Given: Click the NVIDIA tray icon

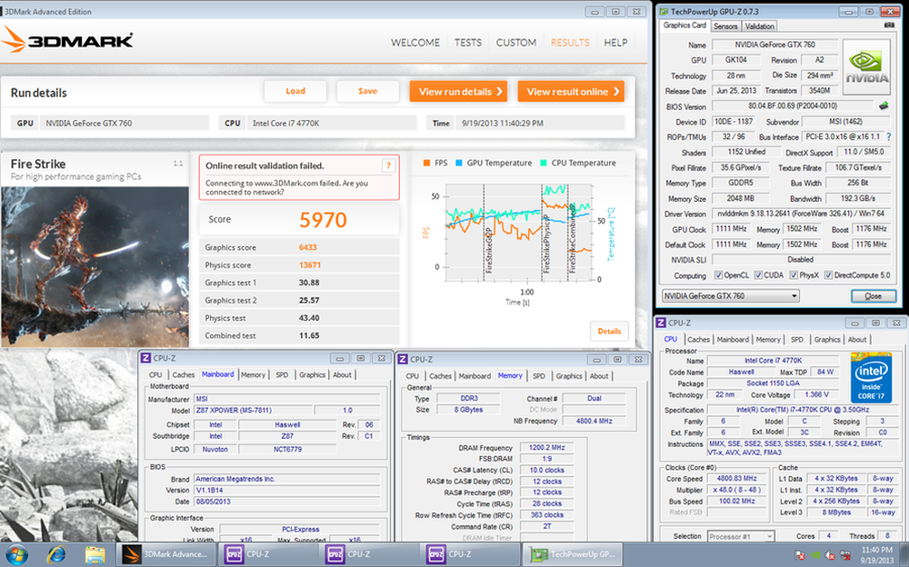Looking at the screenshot, I should click(815, 555).
